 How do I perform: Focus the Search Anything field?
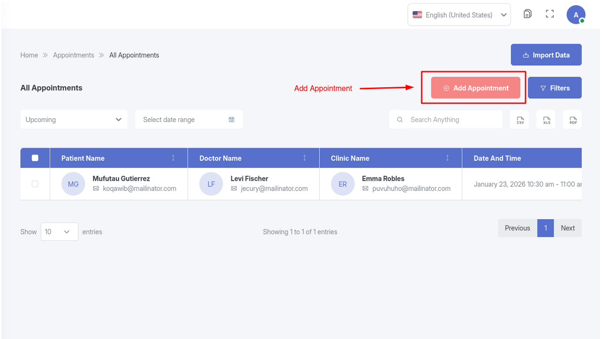[x=451, y=120]
